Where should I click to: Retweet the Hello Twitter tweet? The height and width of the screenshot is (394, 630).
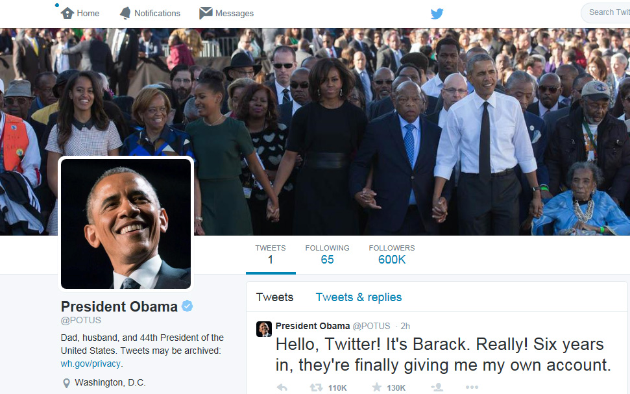(316, 388)
